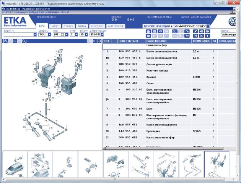241x183 pixels.
Task: Click Заявка на сборный заказ link
Action: (196, 17)
